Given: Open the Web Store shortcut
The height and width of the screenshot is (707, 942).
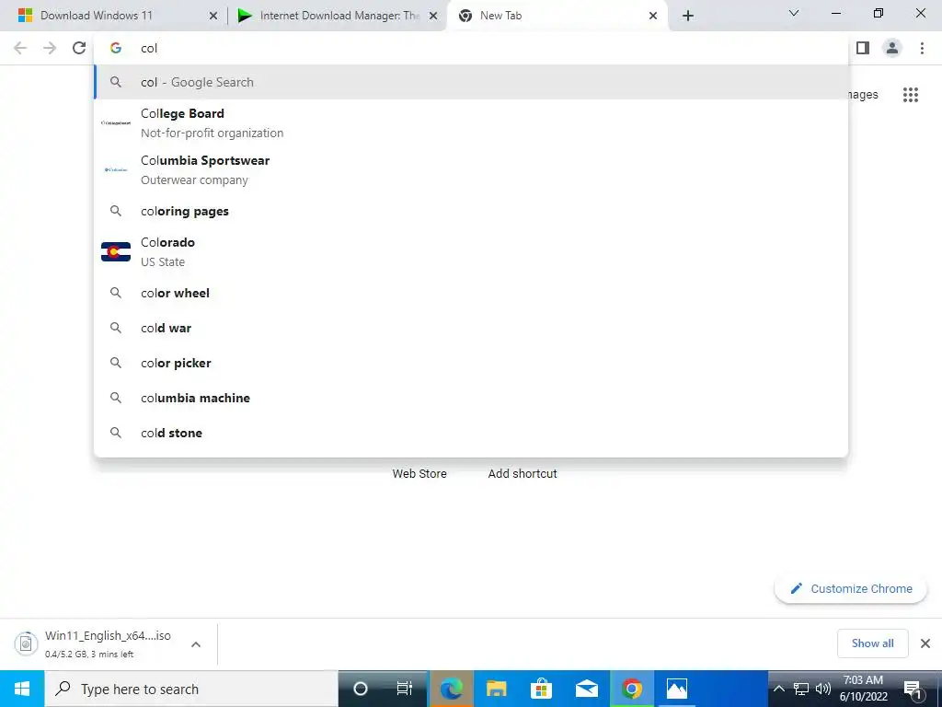Looking at the screenshot, I should pos(419,474).
